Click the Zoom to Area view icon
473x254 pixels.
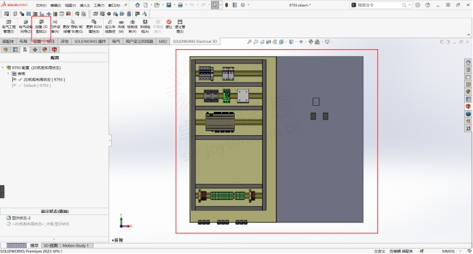click(256, 42)
